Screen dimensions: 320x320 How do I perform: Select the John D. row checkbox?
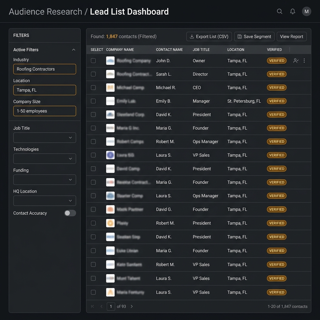tap(93, 61)
